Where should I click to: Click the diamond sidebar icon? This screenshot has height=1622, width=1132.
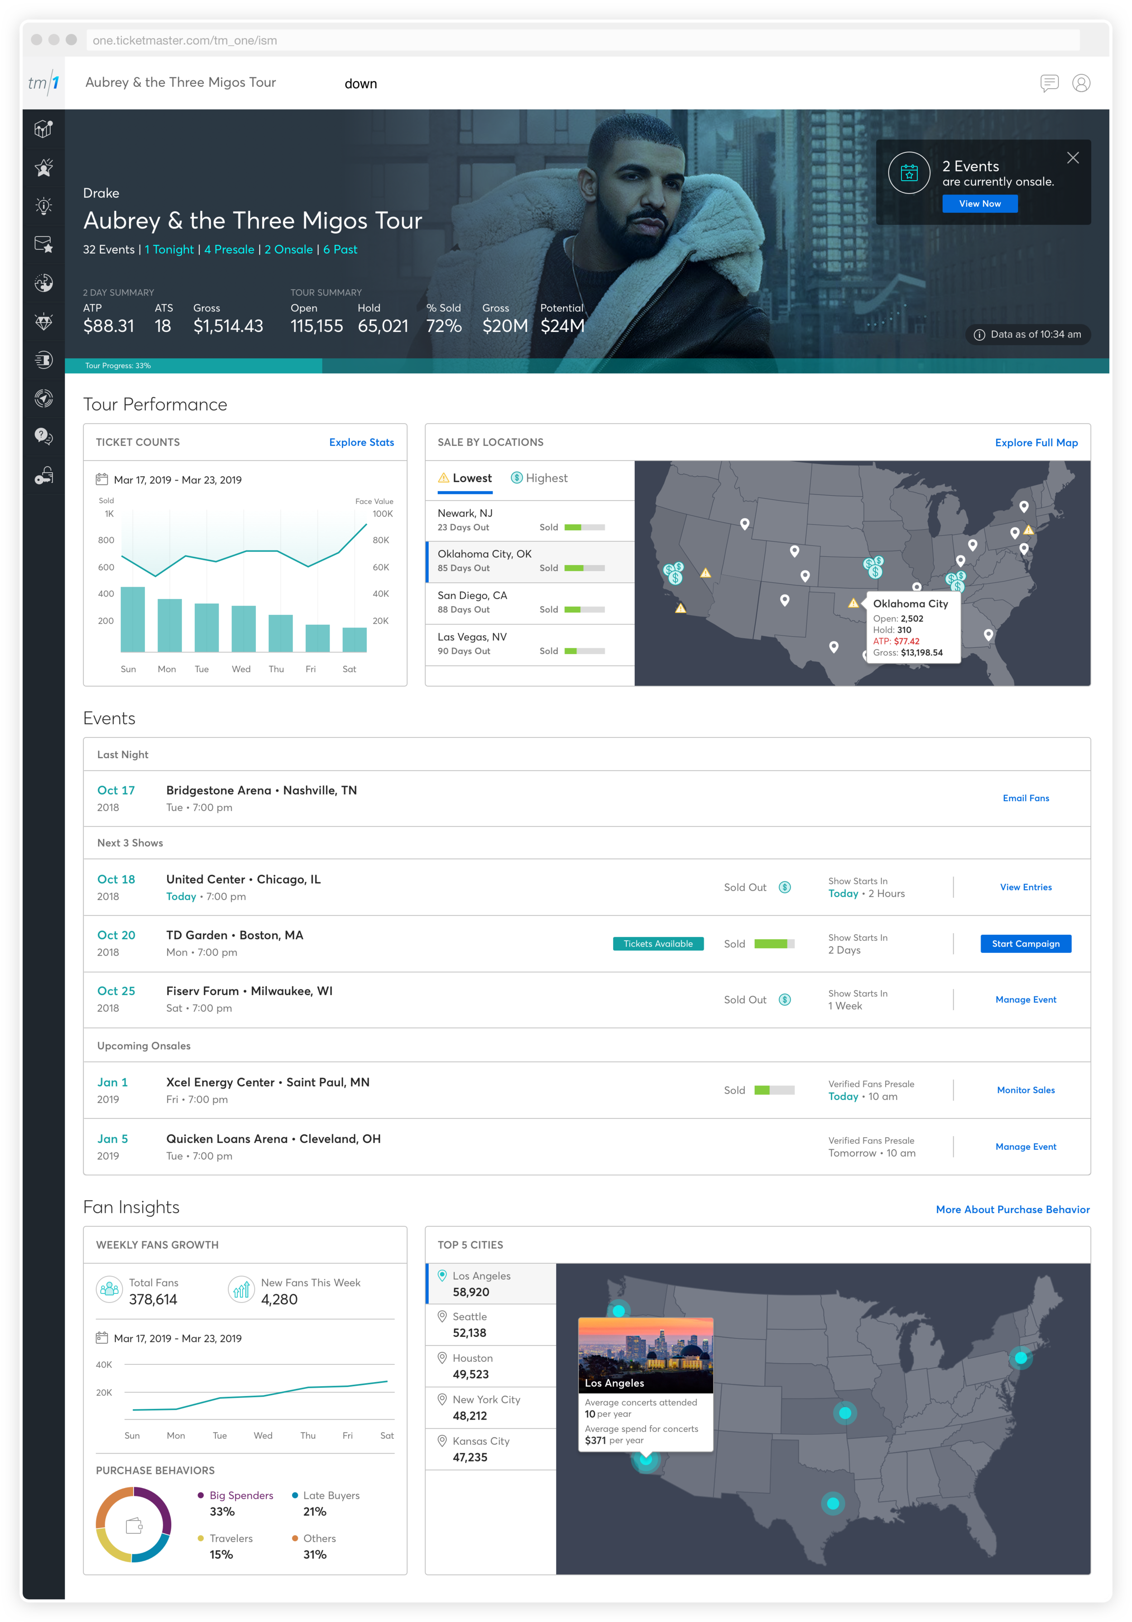pyautogui.click(x=44, y=321)
